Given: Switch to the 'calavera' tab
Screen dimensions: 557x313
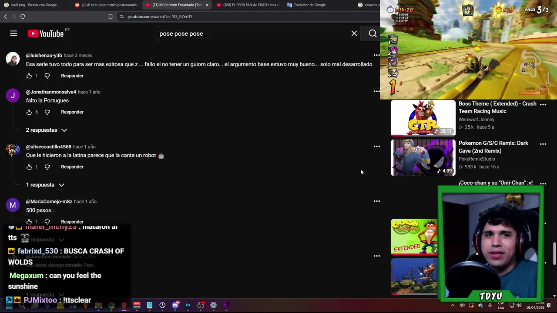Looking at the screenshot, I should pyautogui.click(x=368, y=5).
